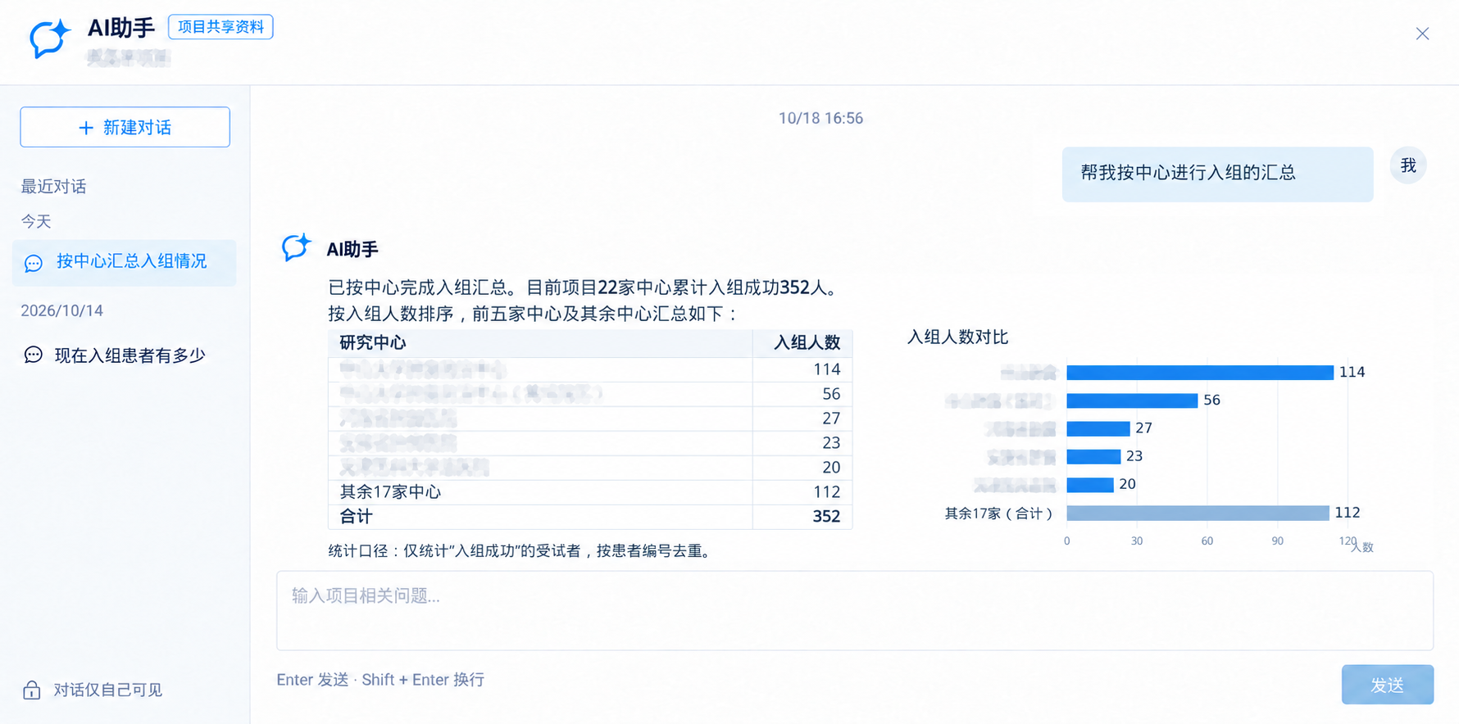Start a new conversation with 新建对话
The width and height of the screenshot is (1459, 724).
[x=125, y=127]
